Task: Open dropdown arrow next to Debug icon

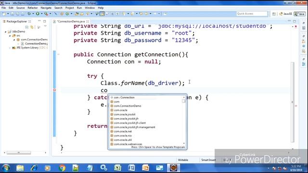Action: (x=33, y=14)
